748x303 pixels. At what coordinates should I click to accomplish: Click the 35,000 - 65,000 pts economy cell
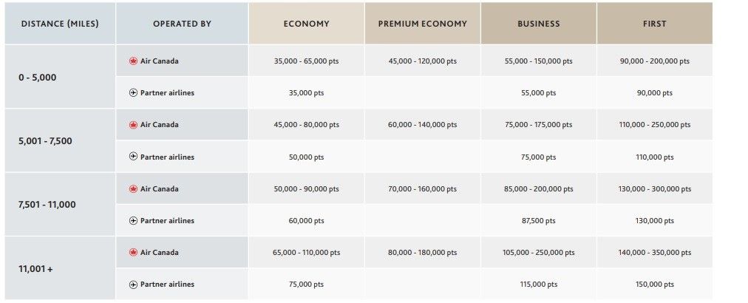tap(306, 61)
